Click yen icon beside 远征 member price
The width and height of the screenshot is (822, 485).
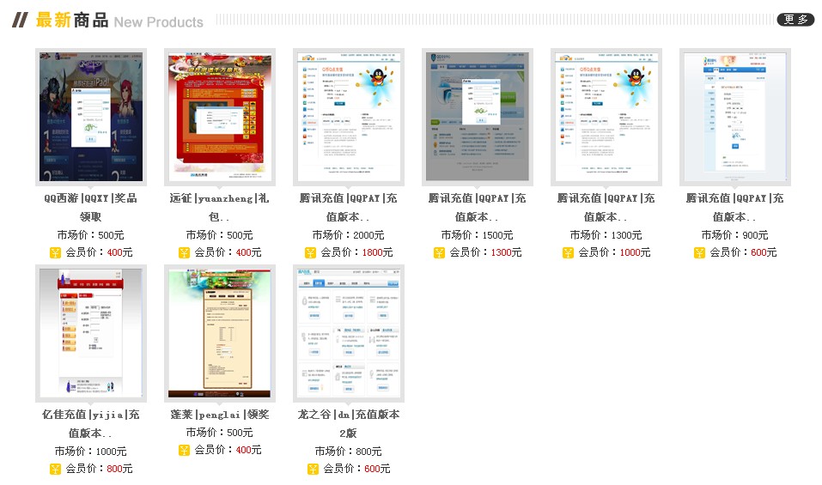click(184, 252)
